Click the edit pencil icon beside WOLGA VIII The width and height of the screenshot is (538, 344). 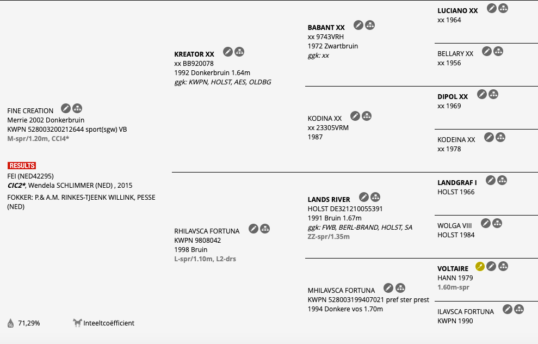pyautogui.click(x=486, y=223)
